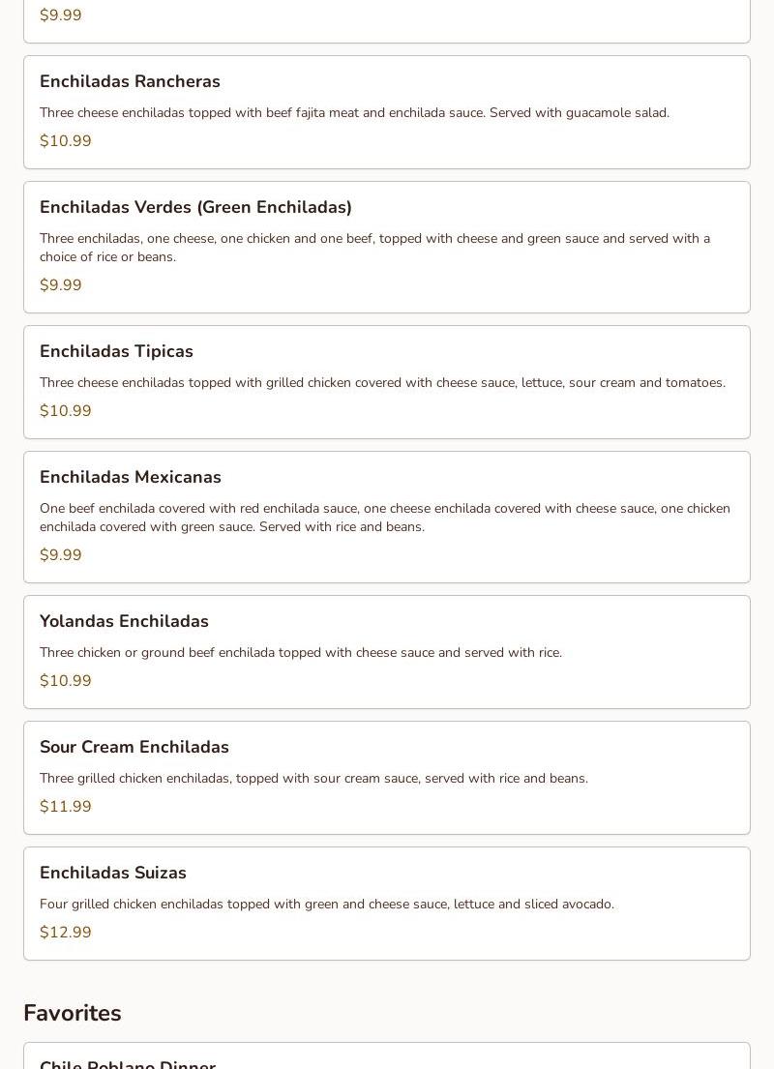
Task: Click the Yolandas Enchiladas description
Action: 301,652
